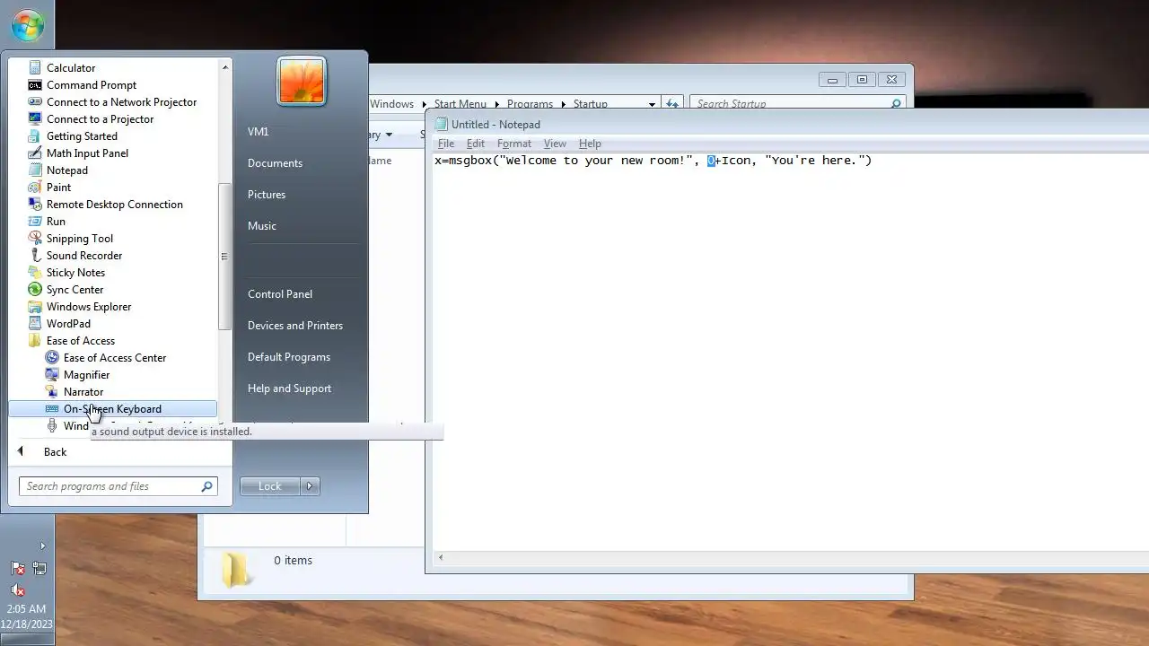This screenshot has width=1149, height=646.
Task: Open Pictures from the Start menu
Action: pyautogui.click(x=267, y=195)
